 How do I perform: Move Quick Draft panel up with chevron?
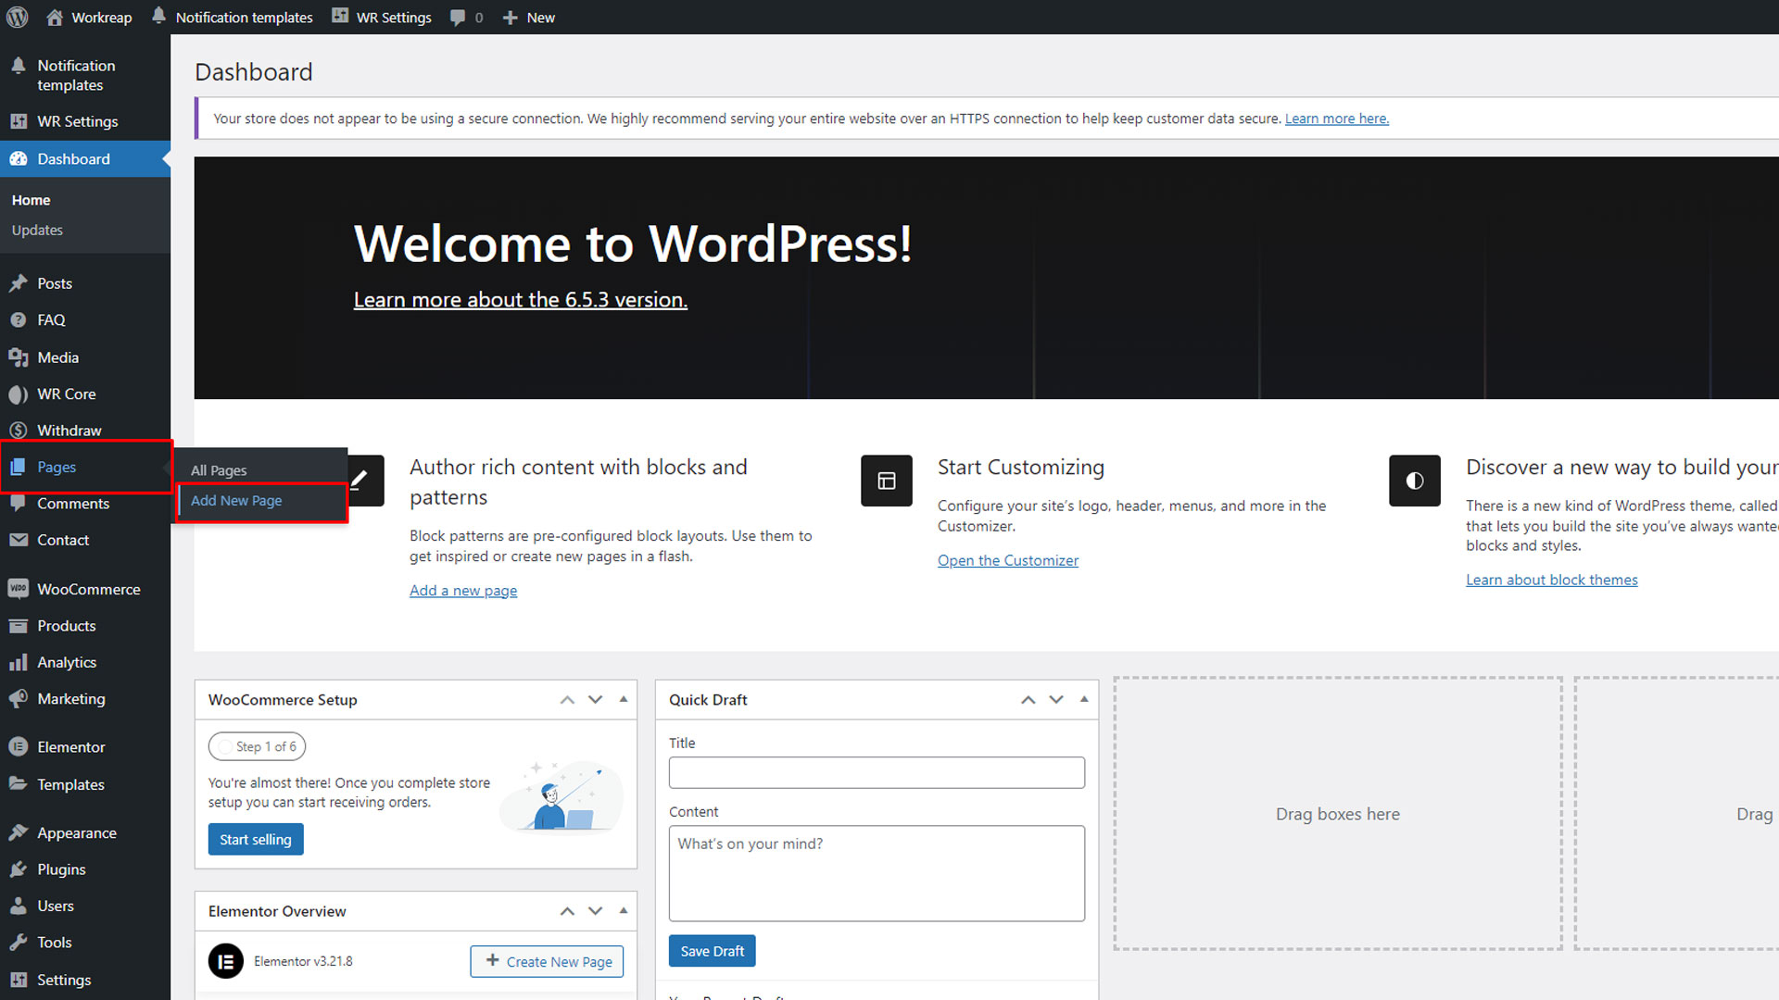[1028, 700]
